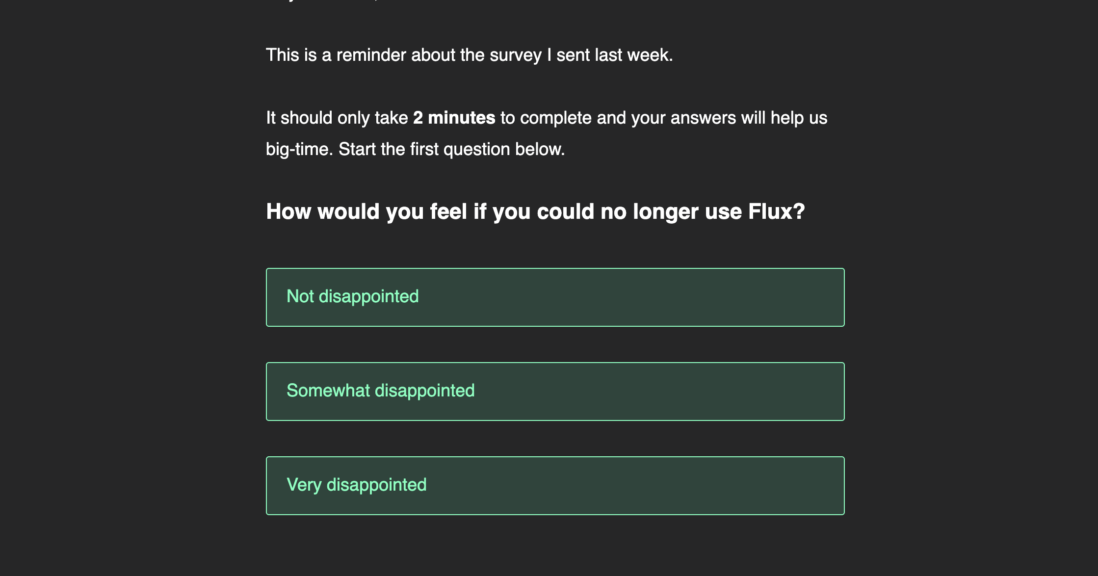Pick the "Very disappointed" answer option
The height and width of the screenshot is (576, 1098).
[555, 485]
